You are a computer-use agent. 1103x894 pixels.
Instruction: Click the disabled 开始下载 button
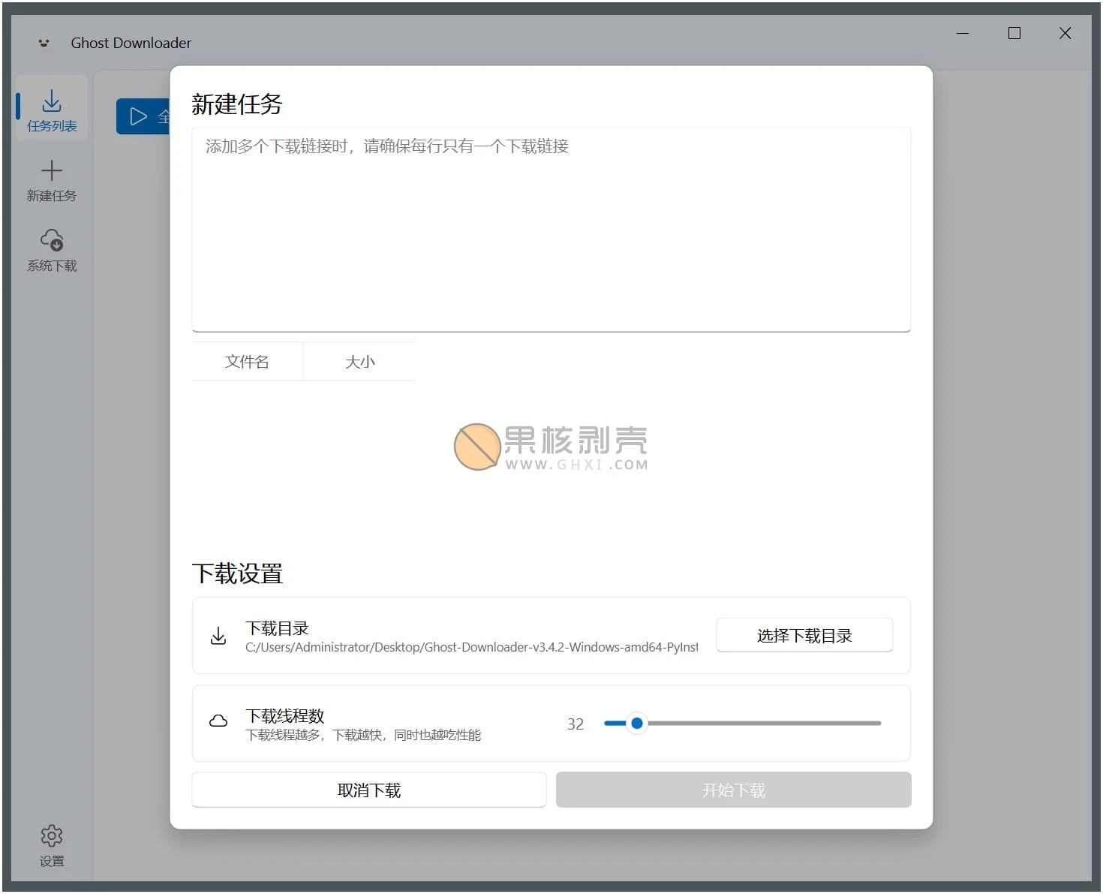pyautogui.click(x=732, y=790)
